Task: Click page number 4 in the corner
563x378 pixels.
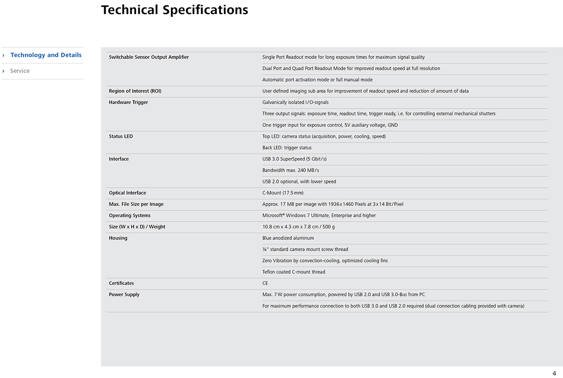Action: (x=554, y=373)
